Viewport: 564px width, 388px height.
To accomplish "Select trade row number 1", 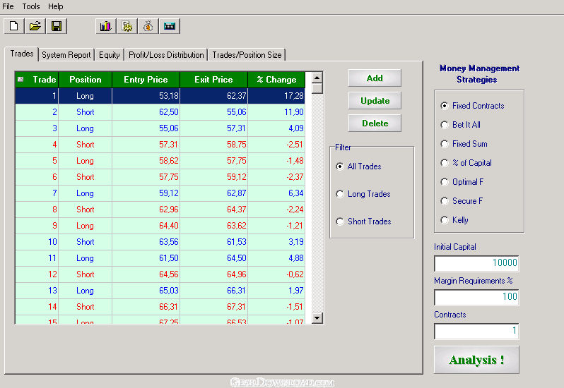I will tap(160, 96).
